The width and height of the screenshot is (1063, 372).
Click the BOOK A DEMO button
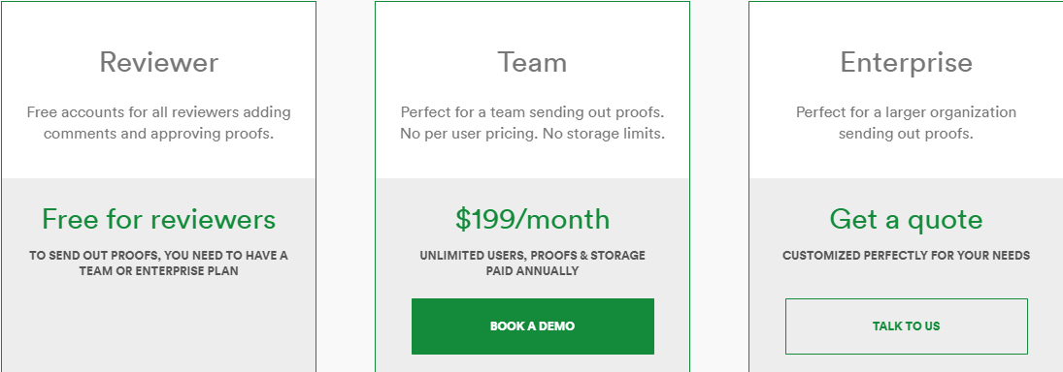coord(532,326)
